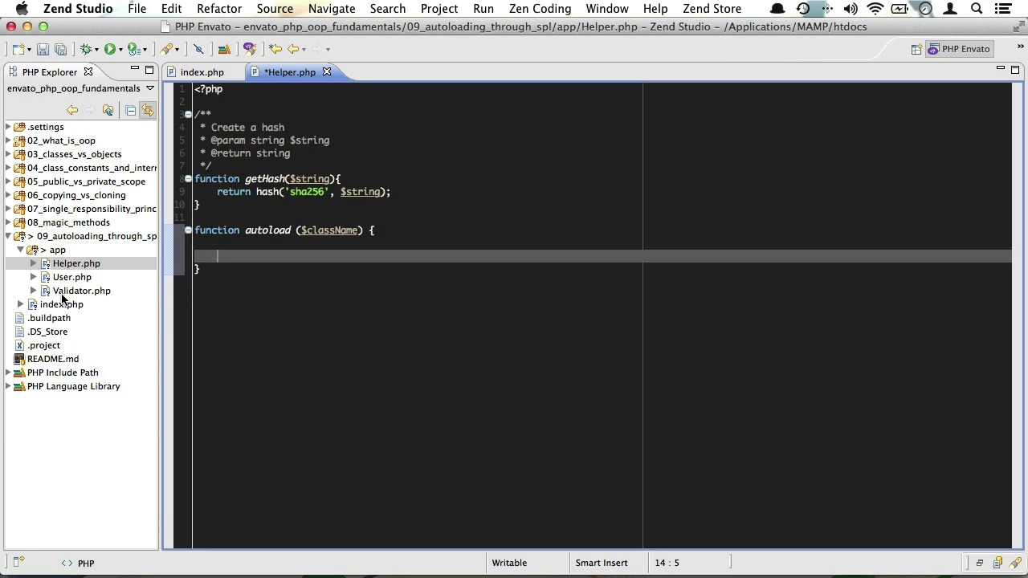1028x578 pixels.
Task: Select 08_magic_methods folder
Action: pos(68,222)
